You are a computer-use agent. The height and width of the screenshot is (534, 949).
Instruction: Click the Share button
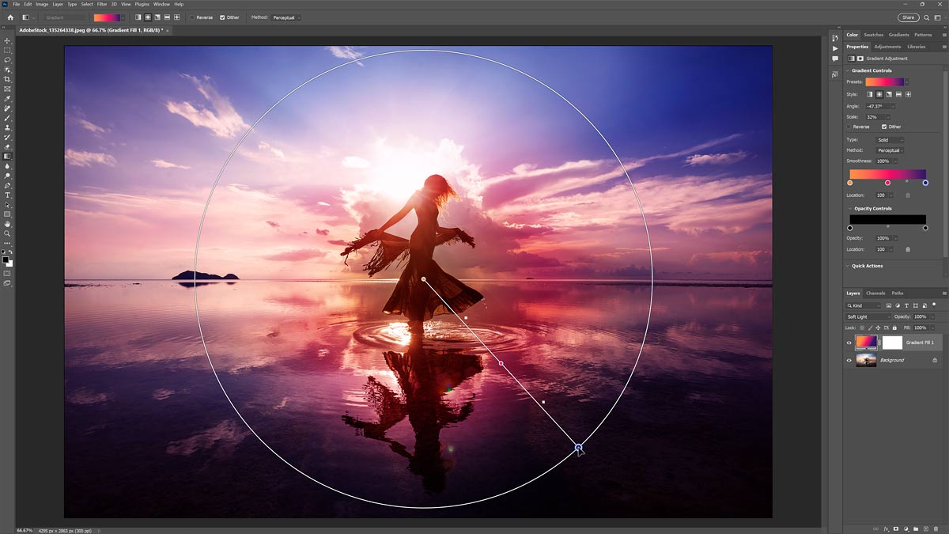908,17
